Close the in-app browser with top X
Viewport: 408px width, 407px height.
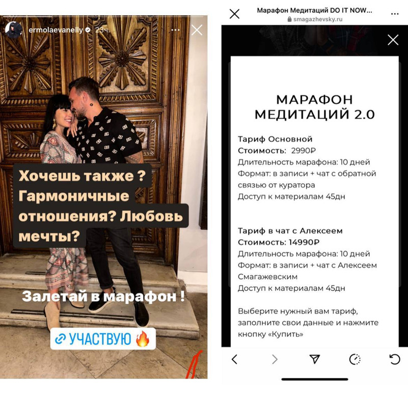(234, 14)
